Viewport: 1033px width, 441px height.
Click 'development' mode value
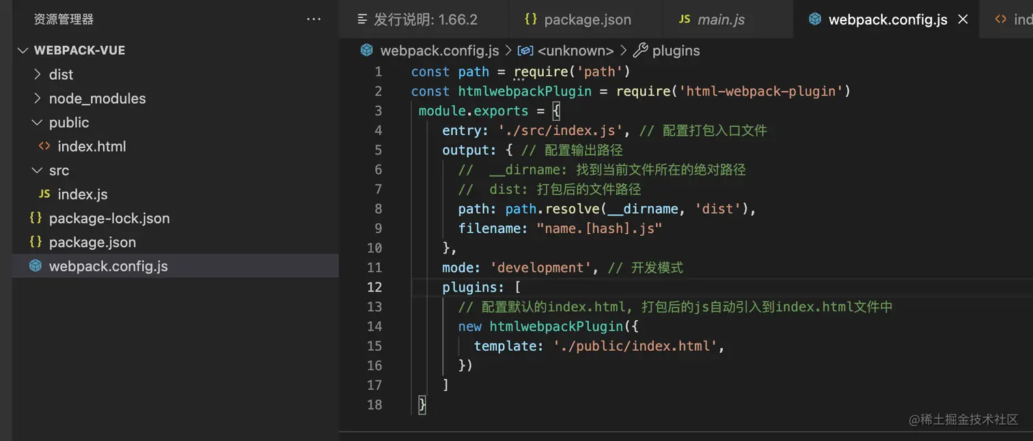[541, 268]
